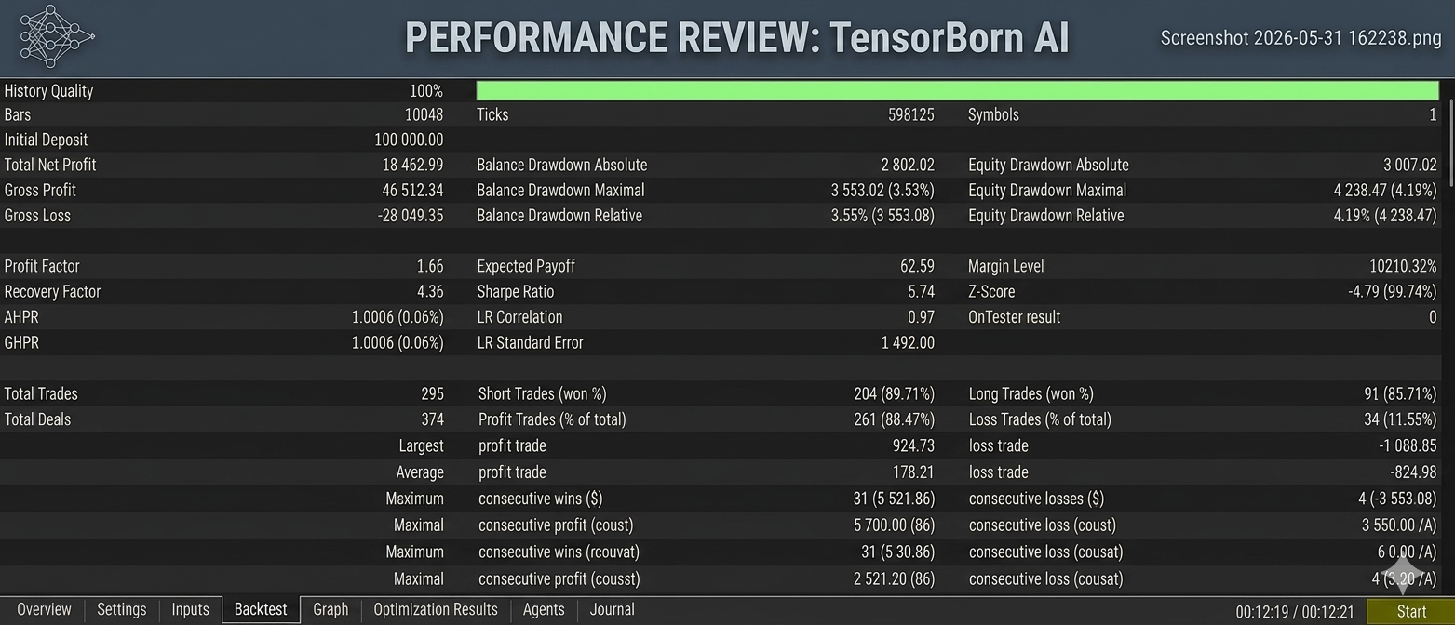The image size is (1455, 625).
Task: Select the Initial Deposit value 100 000.00
Action: (409, 140)
